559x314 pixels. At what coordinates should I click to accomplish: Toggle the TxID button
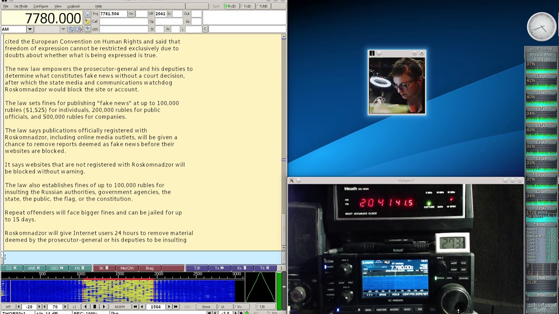247,6
